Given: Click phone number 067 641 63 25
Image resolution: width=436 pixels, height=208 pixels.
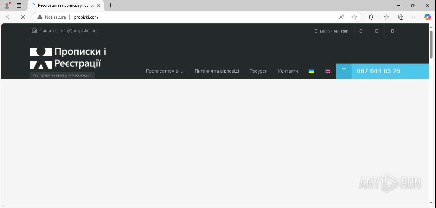Looking at the screenshot, I should pyautogui.click(x=379, y=71).
